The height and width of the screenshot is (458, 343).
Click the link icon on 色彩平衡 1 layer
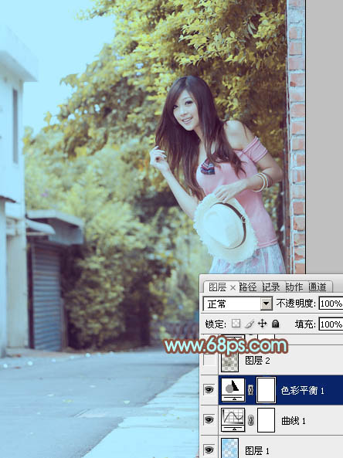pyautogui.click(x=250, y=390)
